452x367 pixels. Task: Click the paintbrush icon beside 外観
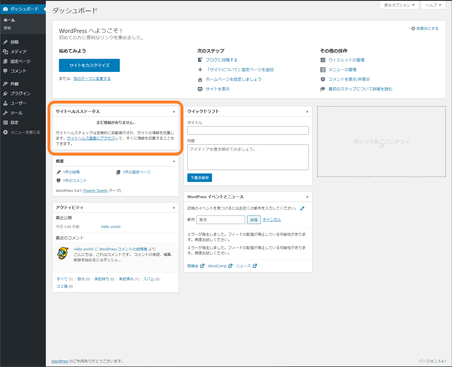coord(5,84)
